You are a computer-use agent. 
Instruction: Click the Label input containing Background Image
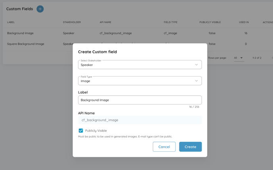tap(140, 100)
